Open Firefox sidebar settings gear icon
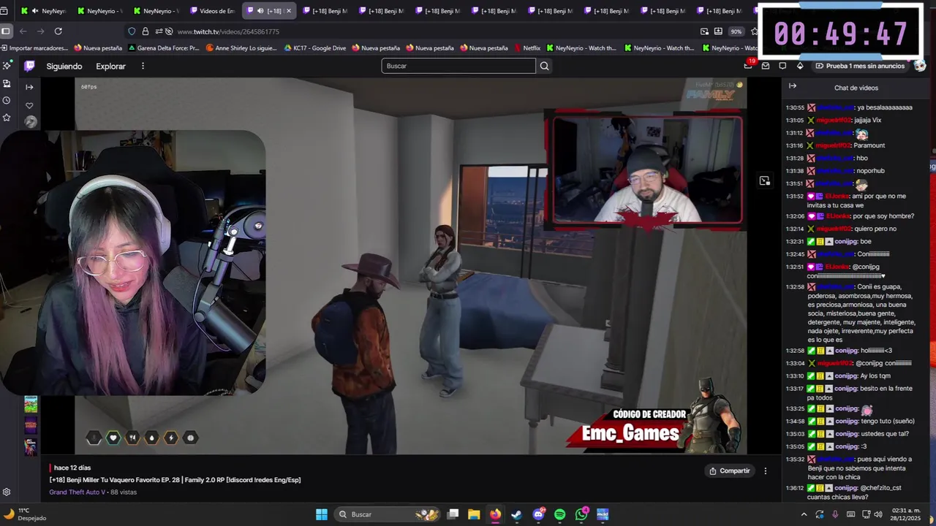The image size is (936, 526). point(7,492)
